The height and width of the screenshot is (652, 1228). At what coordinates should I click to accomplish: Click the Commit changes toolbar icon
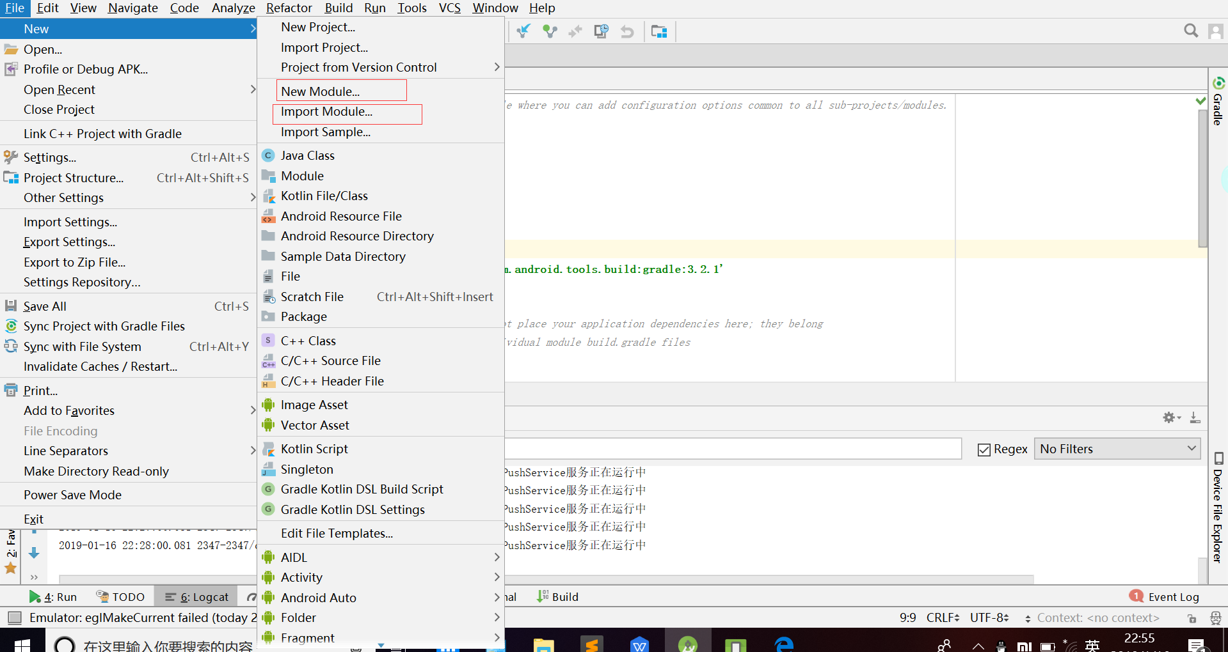(550, 31)
